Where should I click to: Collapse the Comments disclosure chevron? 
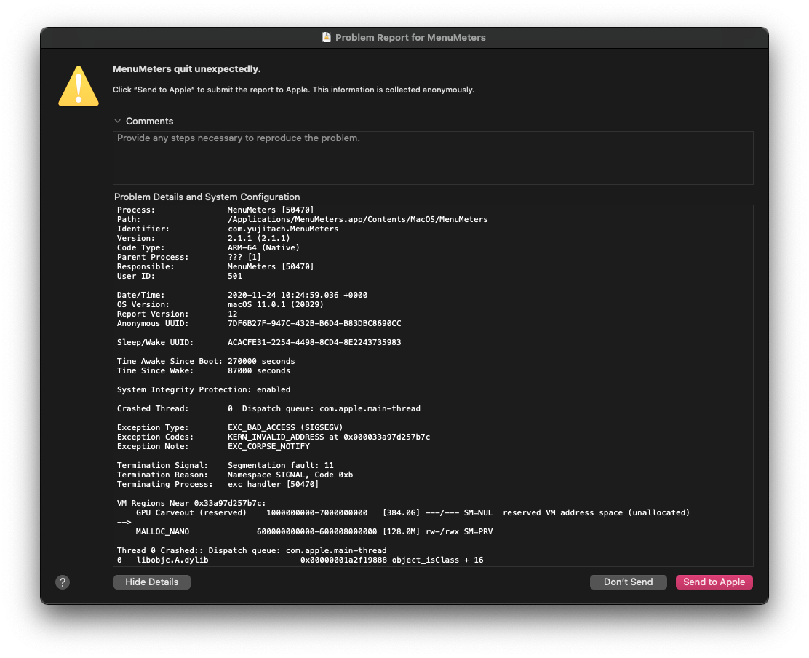(118, 122)
